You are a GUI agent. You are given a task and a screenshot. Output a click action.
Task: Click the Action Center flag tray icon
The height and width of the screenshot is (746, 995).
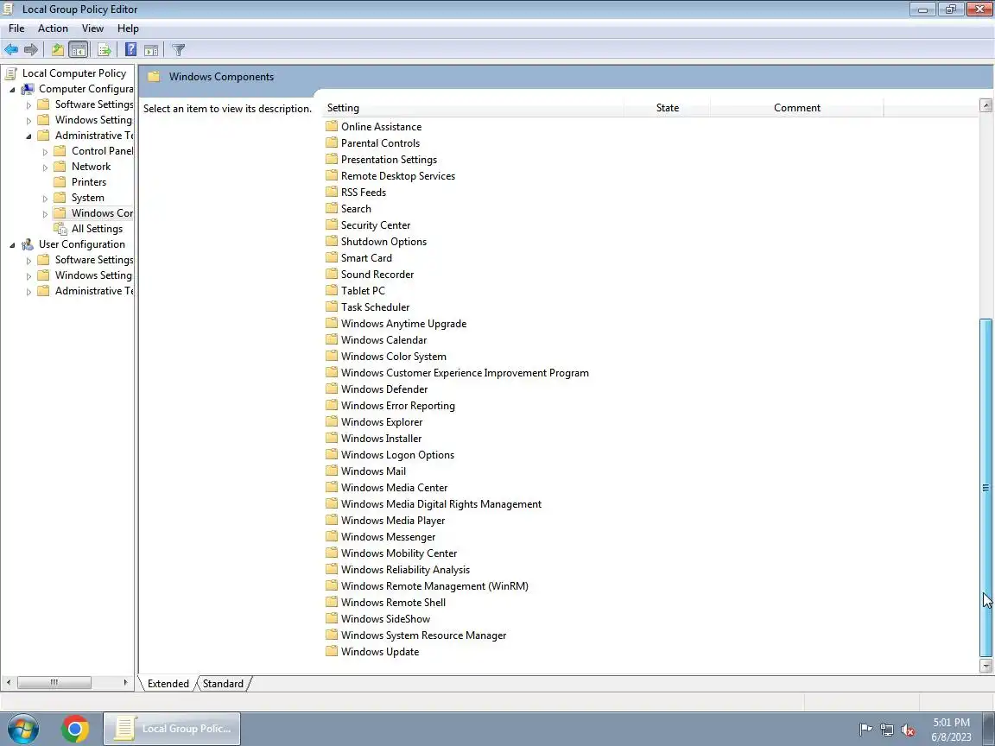[x=865, y=730]
